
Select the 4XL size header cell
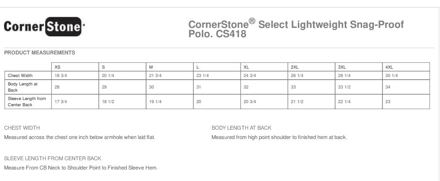tap(390, 67)
